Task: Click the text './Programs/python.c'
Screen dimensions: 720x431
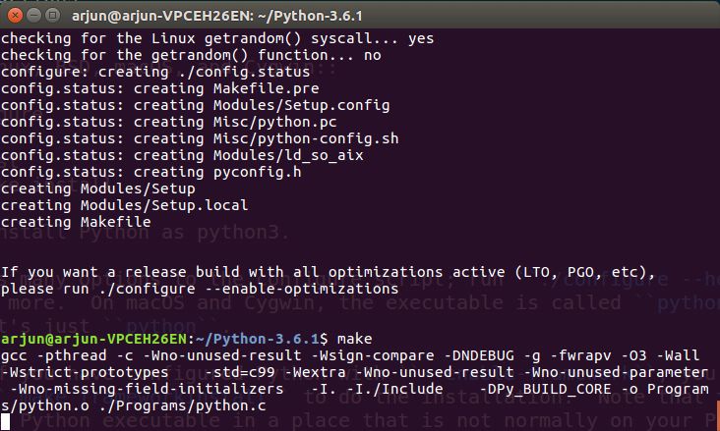Action: [182, 405]
